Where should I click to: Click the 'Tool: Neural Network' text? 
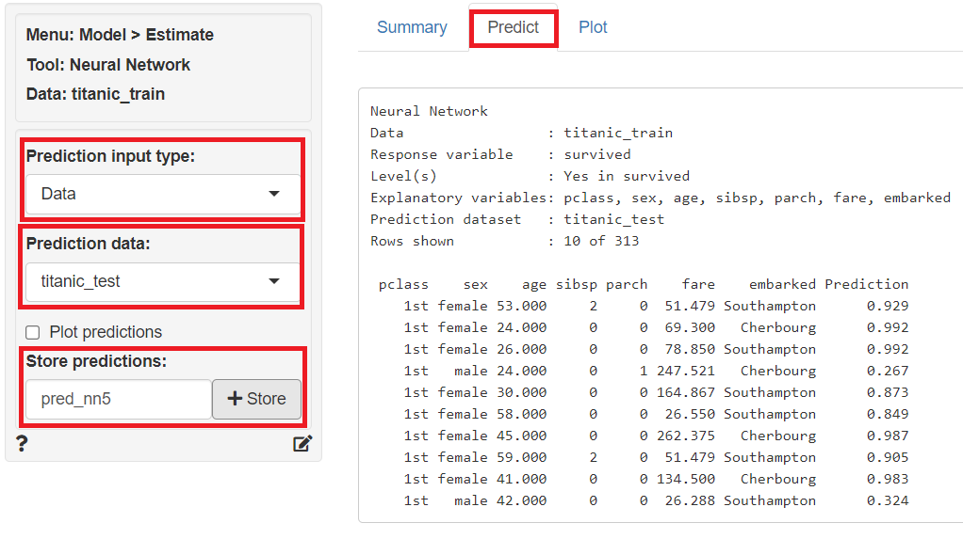coord(108,65)
